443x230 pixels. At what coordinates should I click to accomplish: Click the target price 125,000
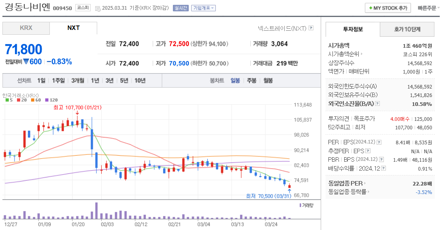point(423,119)
